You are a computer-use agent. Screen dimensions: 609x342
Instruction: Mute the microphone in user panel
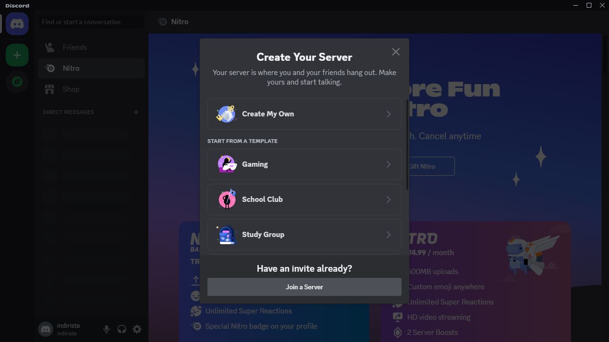click(x=107, y=329)
